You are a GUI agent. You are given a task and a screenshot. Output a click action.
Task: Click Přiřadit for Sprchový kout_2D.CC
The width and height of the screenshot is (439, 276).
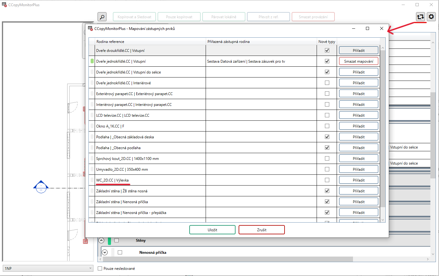click(x=359, y=158)
